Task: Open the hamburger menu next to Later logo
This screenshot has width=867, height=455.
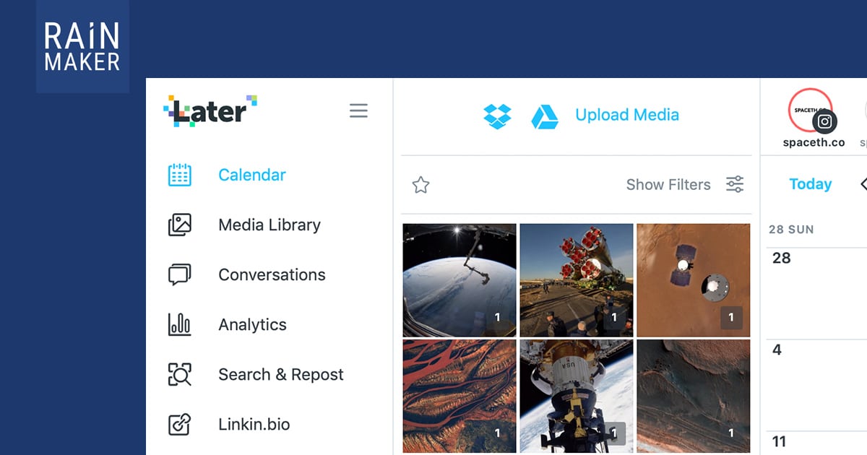Action: coord(358,111)
